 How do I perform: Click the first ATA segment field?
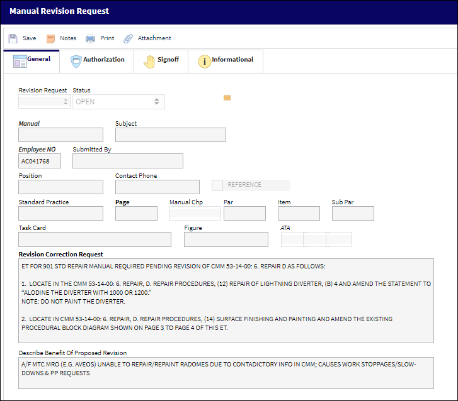click(292, 239)
